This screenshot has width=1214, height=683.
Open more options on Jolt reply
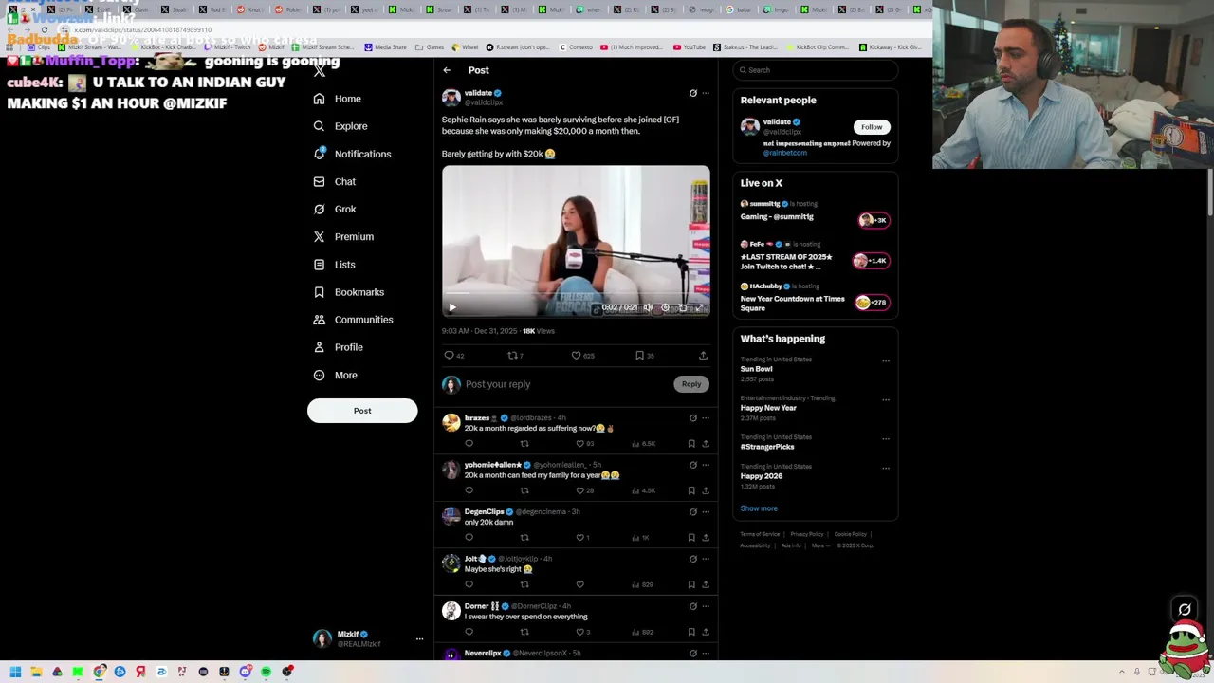(705, 559)
